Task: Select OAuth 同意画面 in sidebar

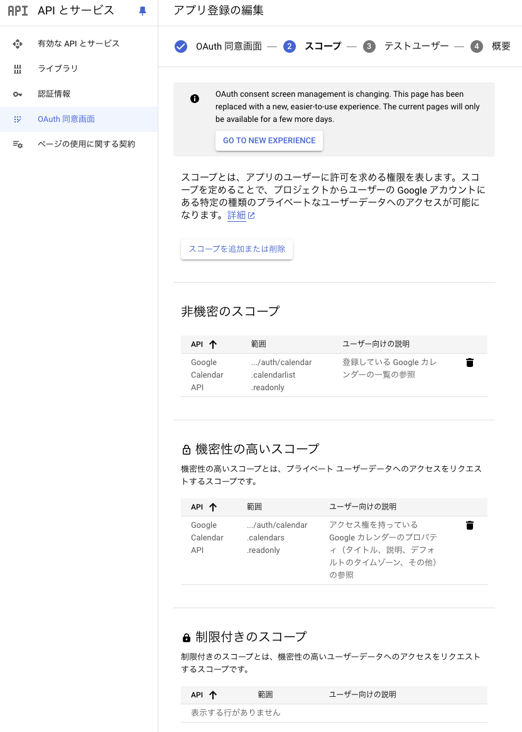Action: tap(79, 119)
